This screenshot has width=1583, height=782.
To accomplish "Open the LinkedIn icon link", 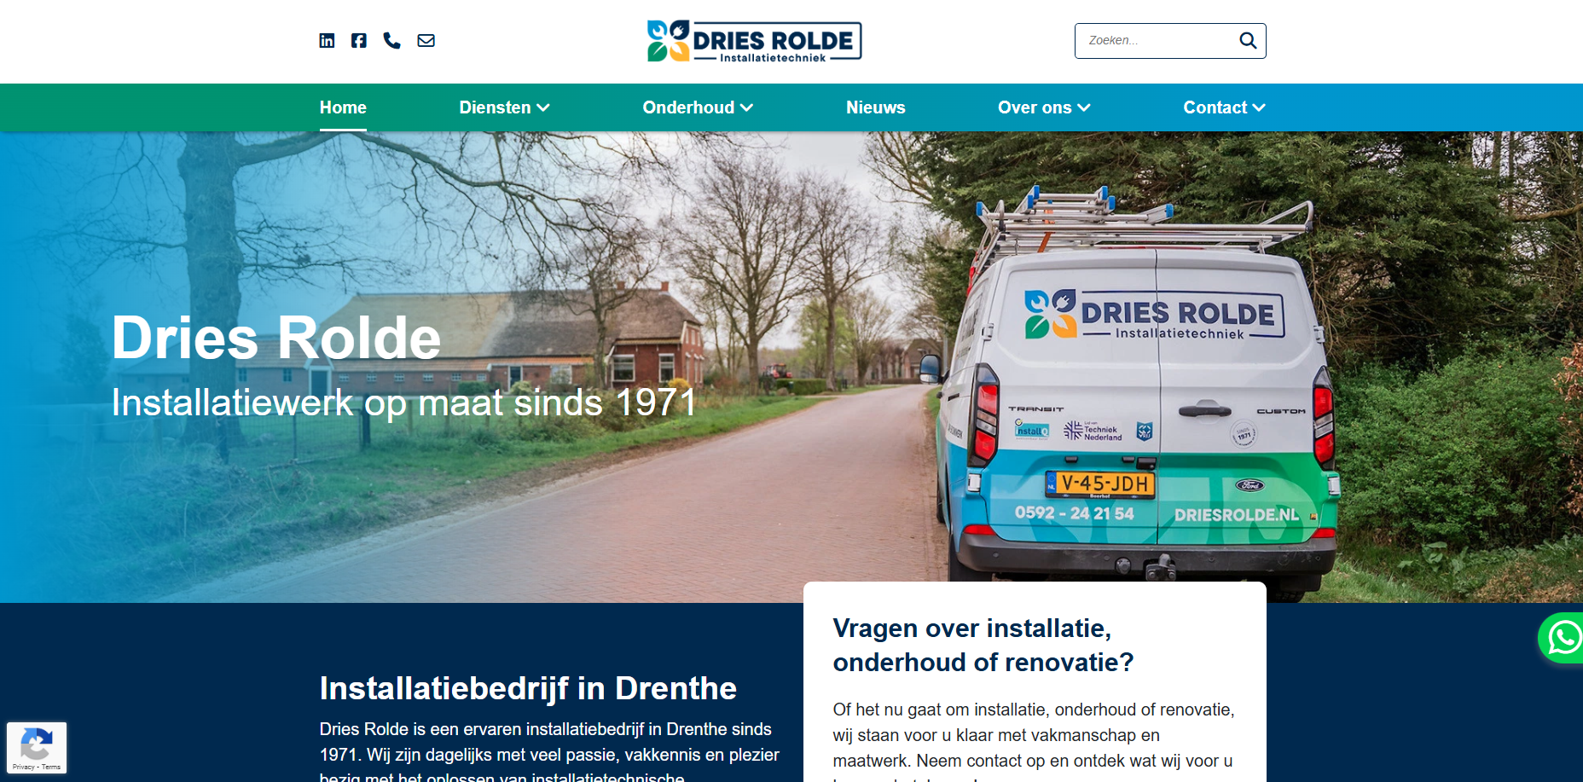I will (x=327, y=40).
